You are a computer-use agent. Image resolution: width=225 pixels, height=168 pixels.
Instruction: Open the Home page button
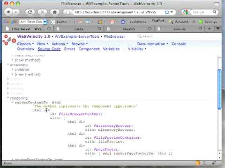55,12
